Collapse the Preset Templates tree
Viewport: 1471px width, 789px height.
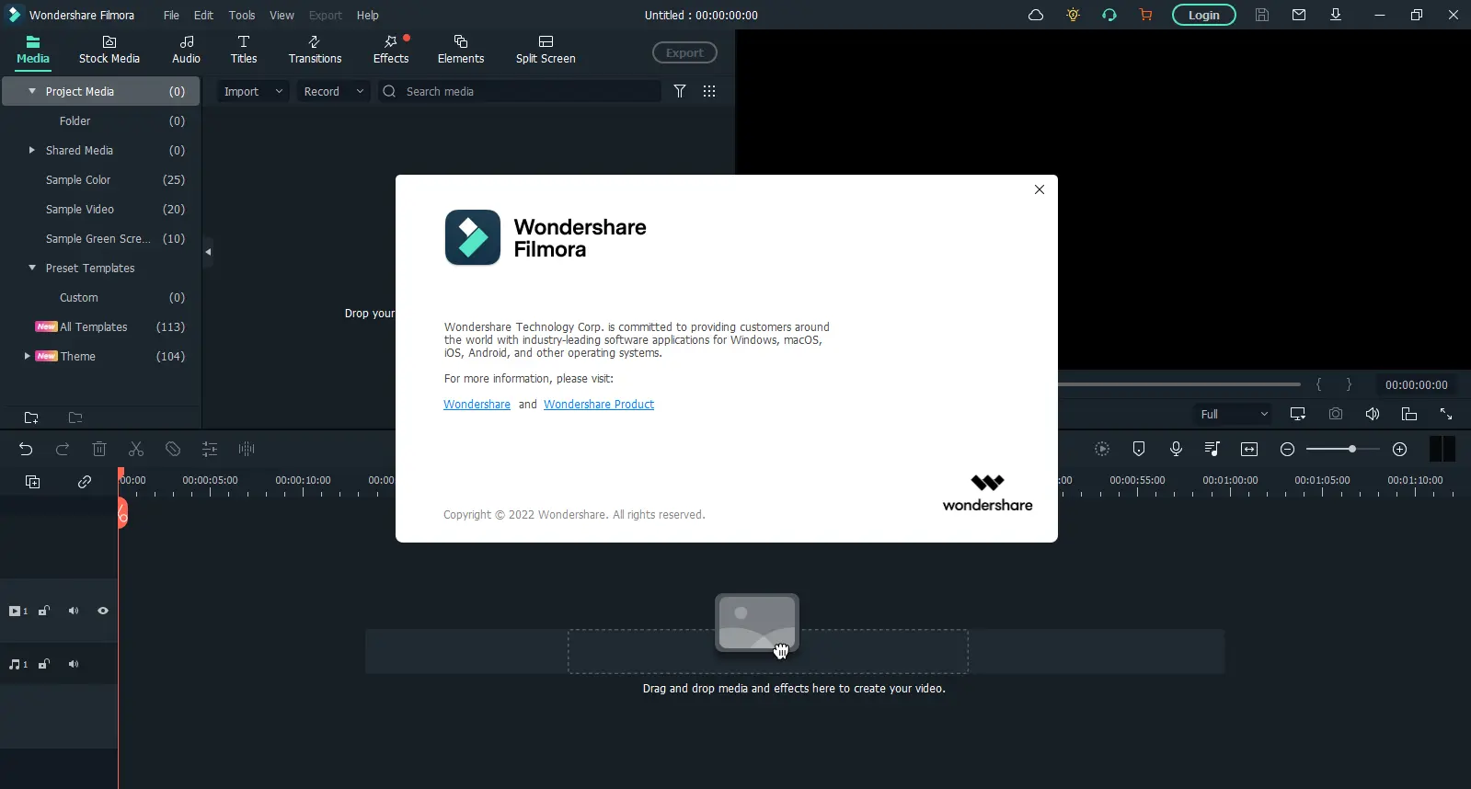pos(32,268)
